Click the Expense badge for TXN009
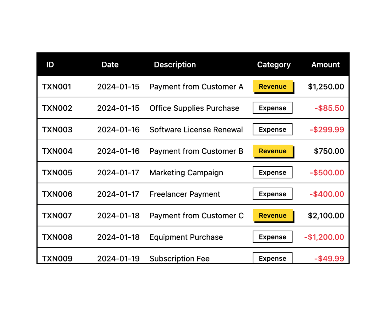 point(273,258)
